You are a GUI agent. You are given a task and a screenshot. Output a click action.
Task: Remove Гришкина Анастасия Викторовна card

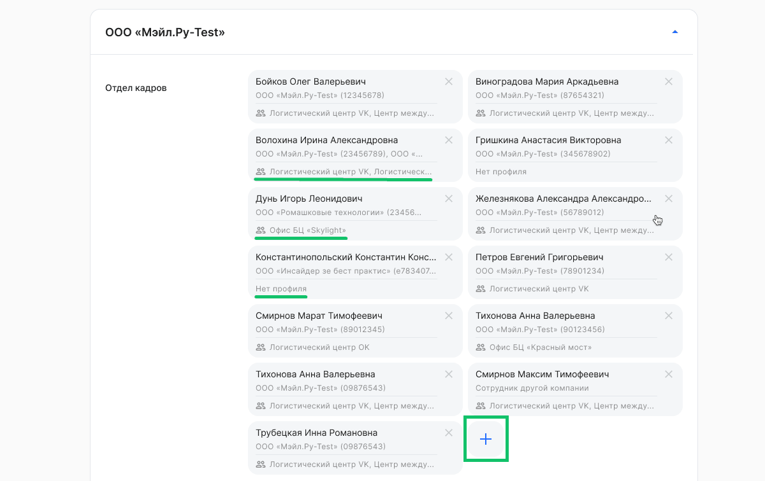coord(669,140)
